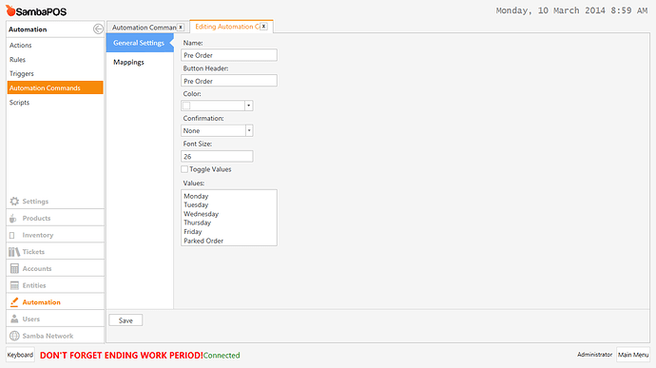Image resolution: width=656 pixels, height=368 pixels.
Task: Click Tuesday in the Values box
Action: pos(196,204)
